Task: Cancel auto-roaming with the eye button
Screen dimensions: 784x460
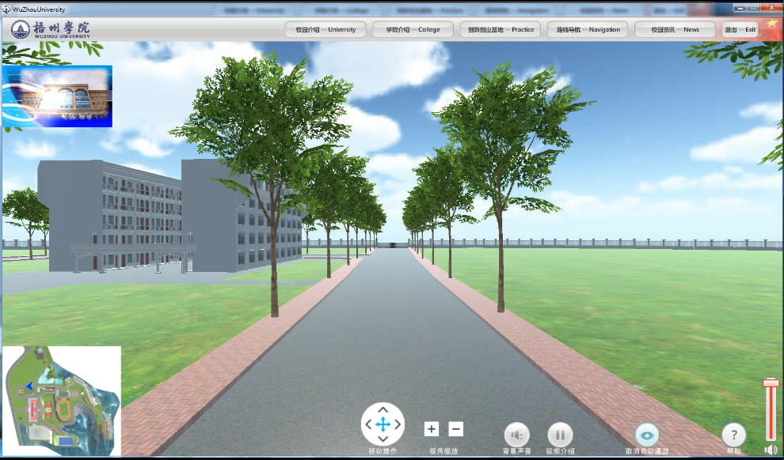Action: 647,435
